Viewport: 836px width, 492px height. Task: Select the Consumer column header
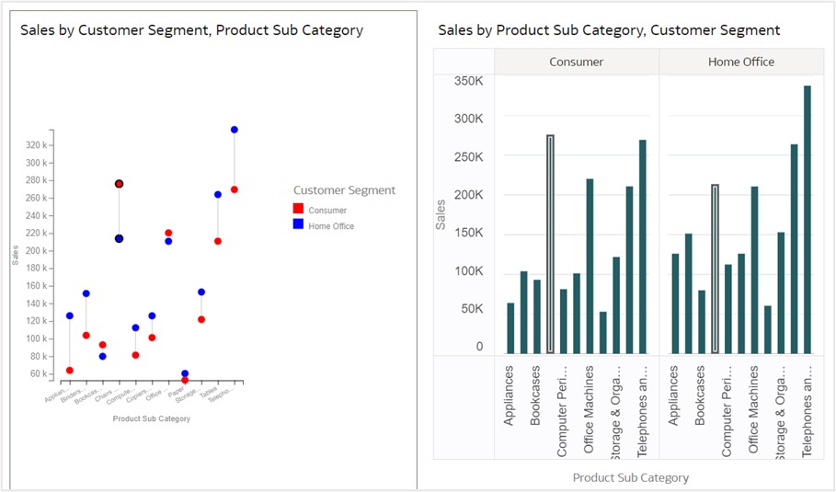pyautogui.click(x=577, y=62)
